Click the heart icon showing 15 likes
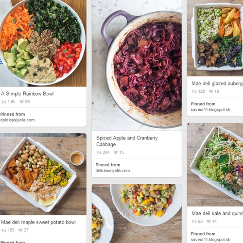This screenshot has width=243, height=243. click(x=116, y=152)
